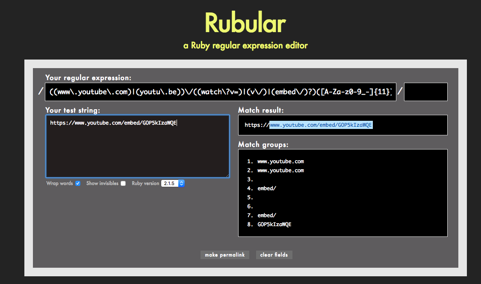Screen dimensions: 481x284
Task: Click the clear fields button
Action: 274,255
